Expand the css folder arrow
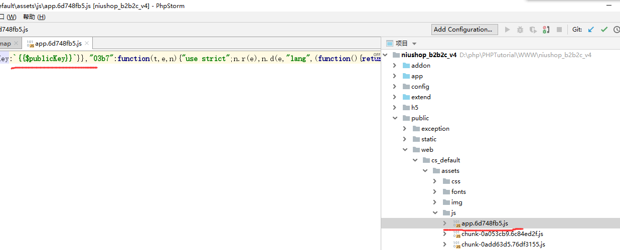The image size is (620, 250). 434,181
